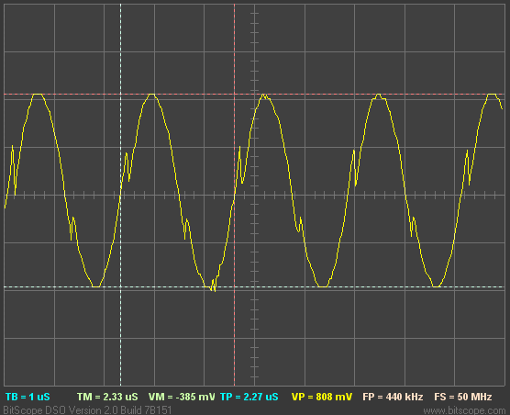The width and height of the screenshot is (510, 415).
Task: Click the intersection of red cursor lines
Action: click(x=234, y=94)
